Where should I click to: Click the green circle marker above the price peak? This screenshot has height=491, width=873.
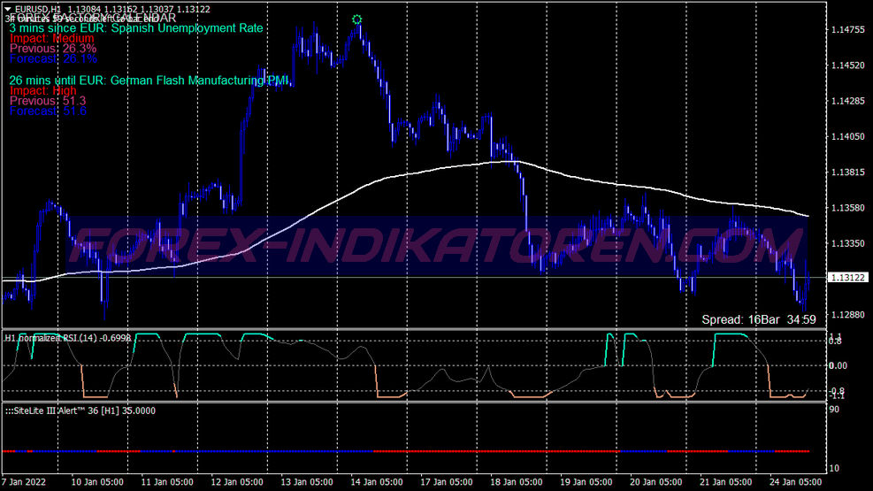click(x=356, y=20)
